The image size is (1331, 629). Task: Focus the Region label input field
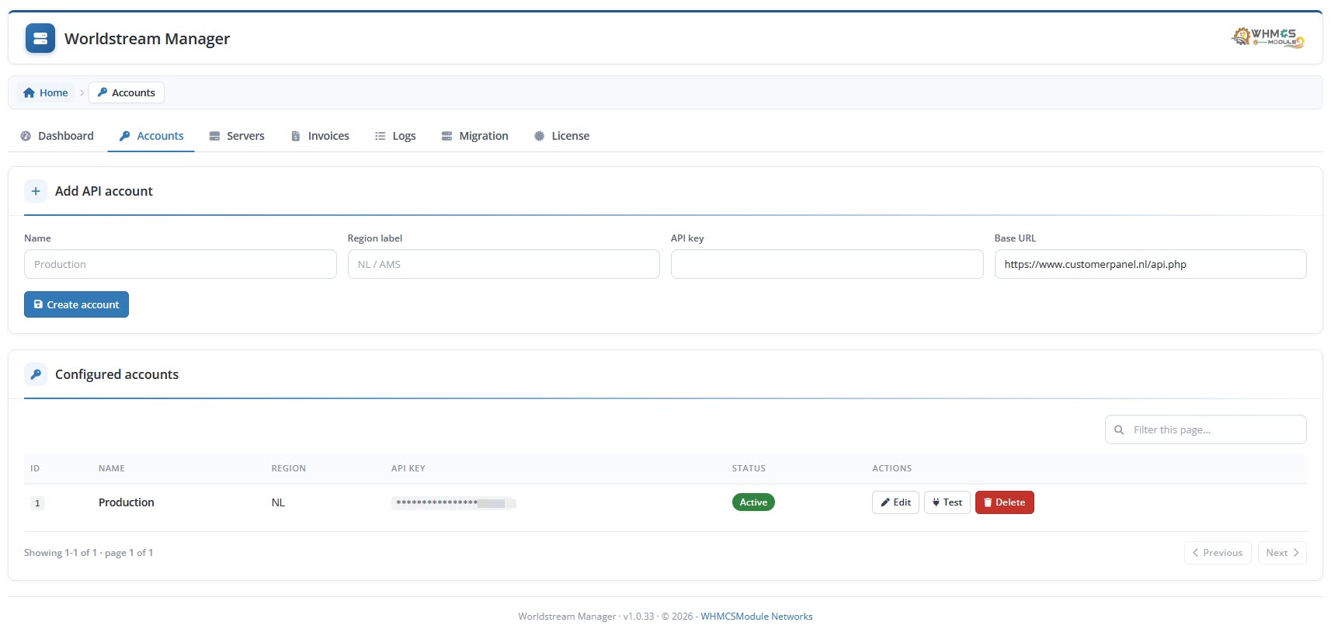click(x=504, y=264)
